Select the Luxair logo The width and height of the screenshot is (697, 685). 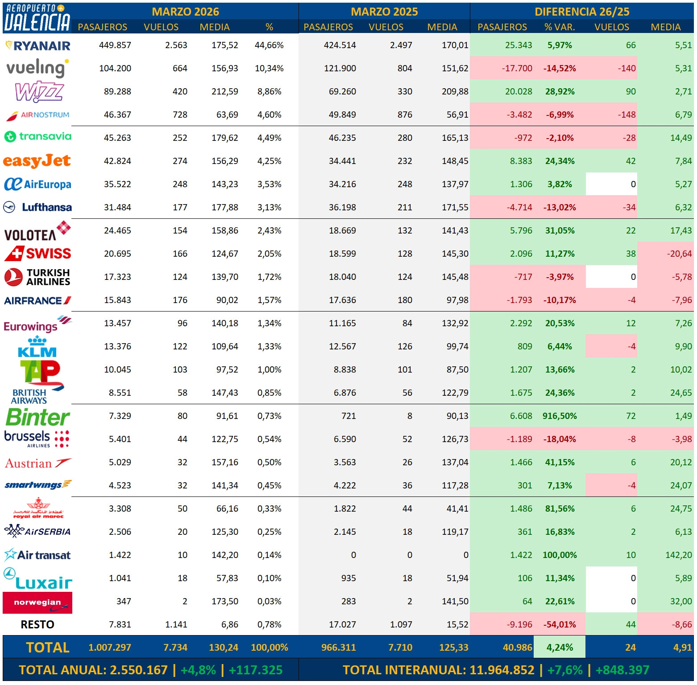coord(38,579)
